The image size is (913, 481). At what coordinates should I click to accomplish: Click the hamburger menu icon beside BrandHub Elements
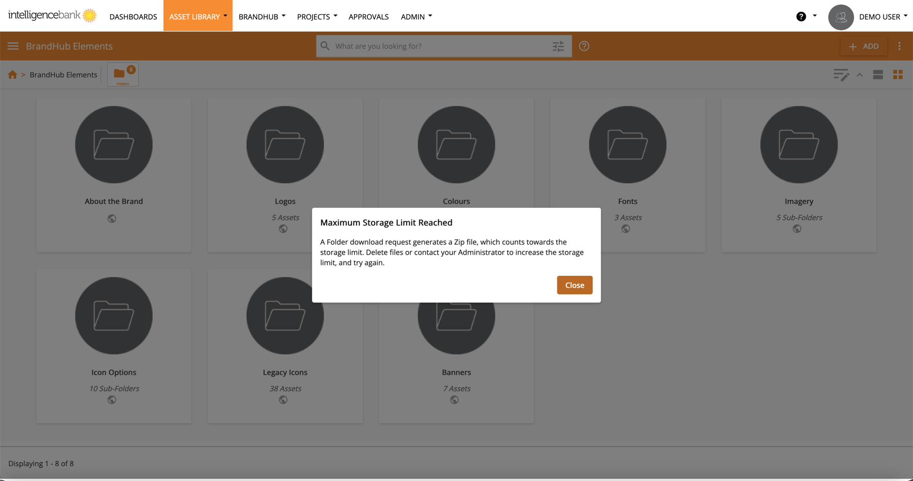[13, 46]
